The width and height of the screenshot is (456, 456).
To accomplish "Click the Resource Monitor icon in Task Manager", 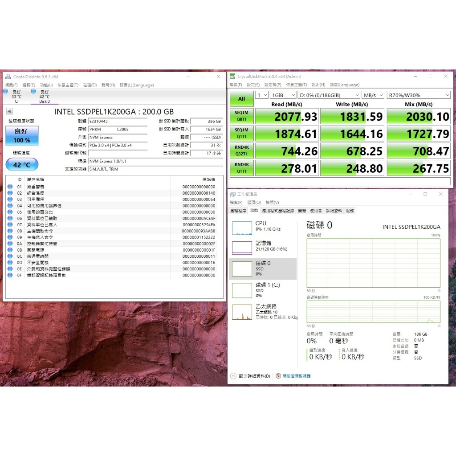I will point(278,376).
